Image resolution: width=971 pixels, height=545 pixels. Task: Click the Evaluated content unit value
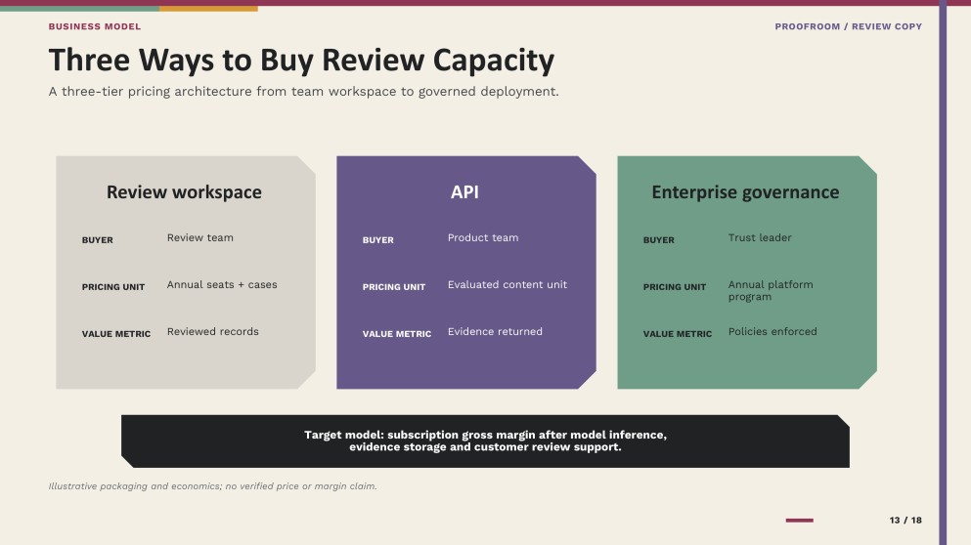click(508, 284)
